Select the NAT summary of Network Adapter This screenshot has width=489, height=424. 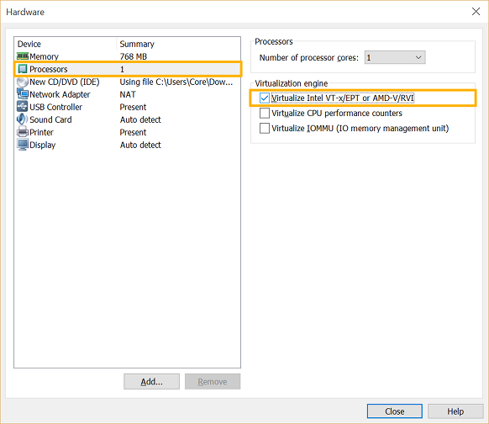click(128, 94)
